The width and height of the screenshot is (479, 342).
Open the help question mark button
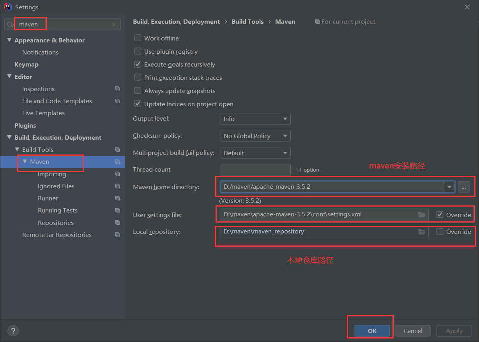13,331
